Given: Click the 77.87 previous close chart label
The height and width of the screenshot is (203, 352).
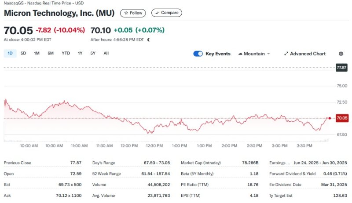Looking at the screenshot, I should coord(341,67).
